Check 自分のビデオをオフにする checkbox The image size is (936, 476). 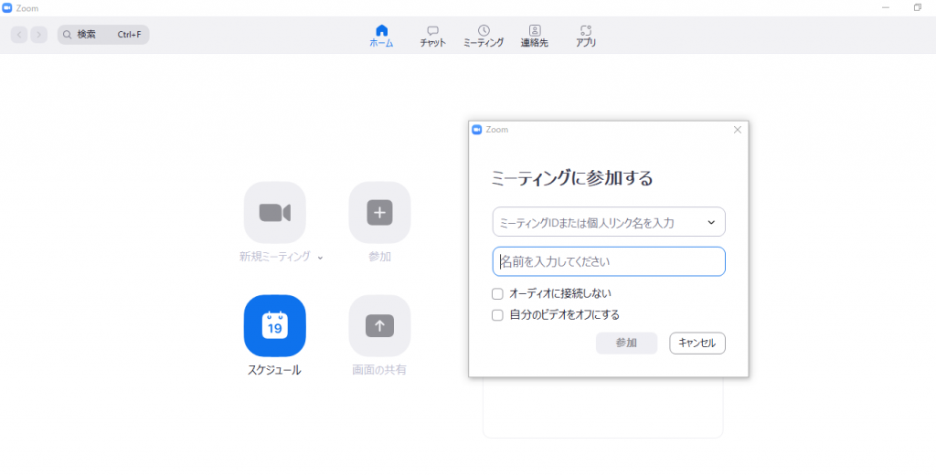(x=497, y=315)
